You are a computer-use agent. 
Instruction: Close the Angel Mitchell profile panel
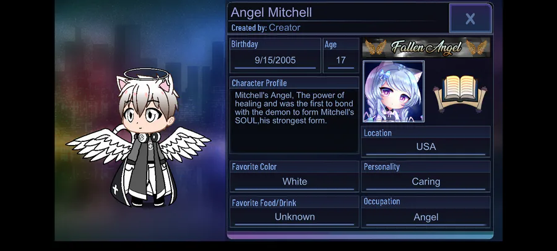[x=470, y=19]
